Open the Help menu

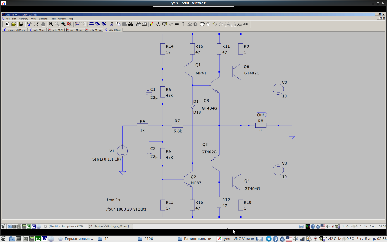(71, 19)
